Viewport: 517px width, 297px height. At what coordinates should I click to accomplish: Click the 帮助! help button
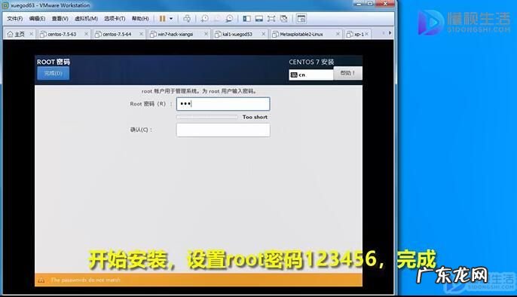(348, 73)
